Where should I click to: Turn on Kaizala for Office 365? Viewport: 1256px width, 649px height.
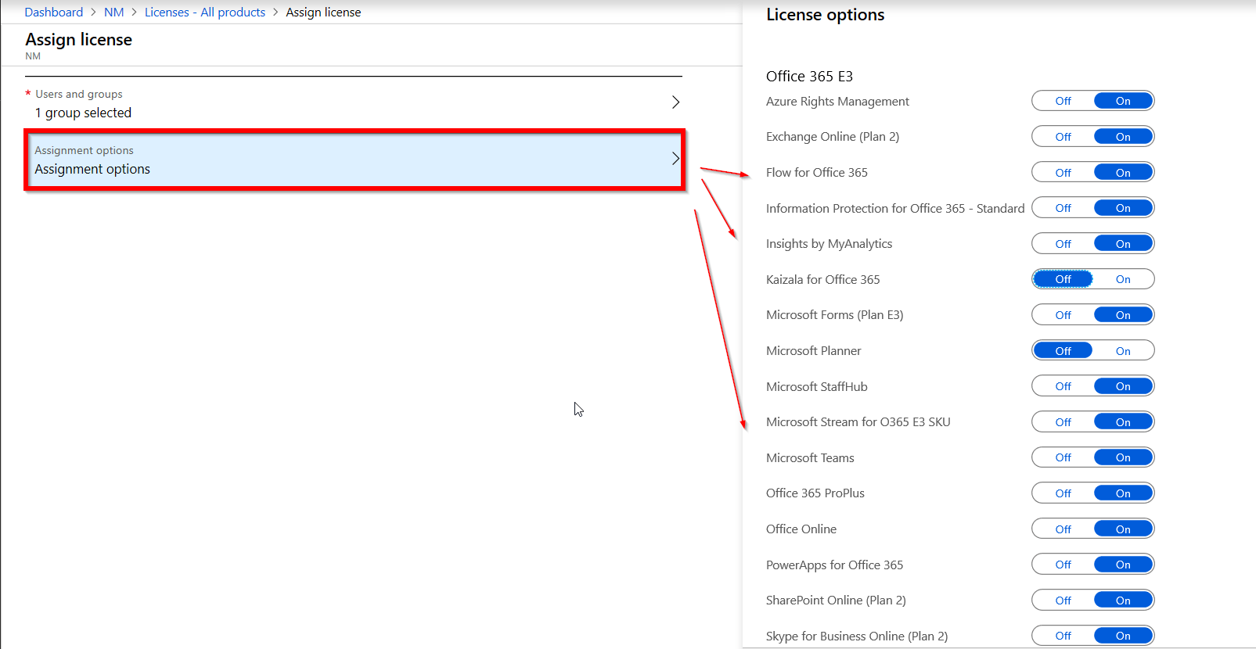(1123, 279)
